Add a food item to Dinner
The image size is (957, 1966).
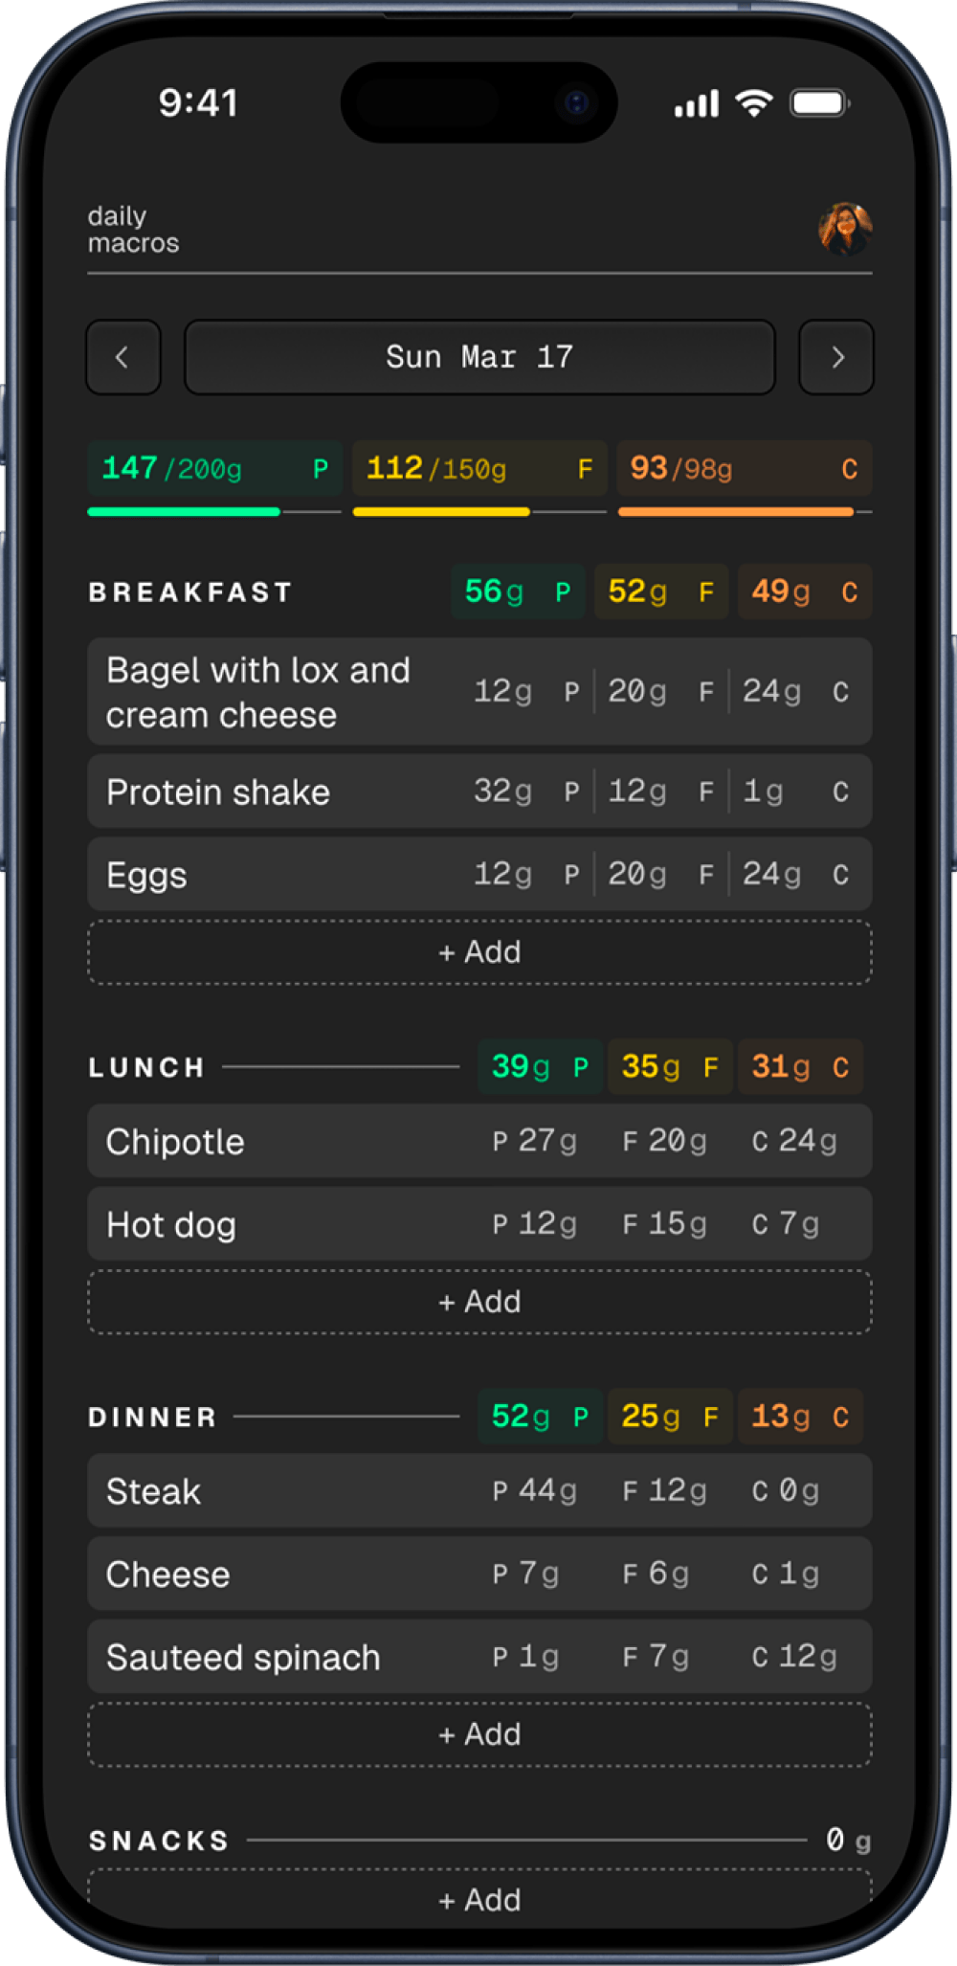[x=479, y=1734]
